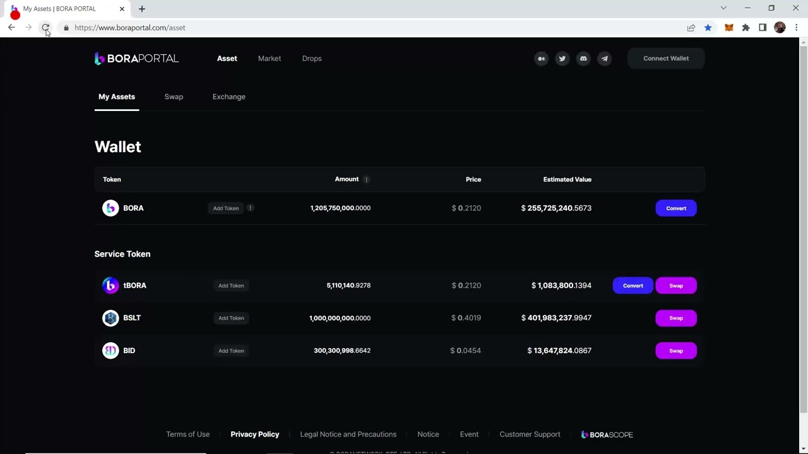Open the Chrome three-dot menu

(x=797, y=28)
